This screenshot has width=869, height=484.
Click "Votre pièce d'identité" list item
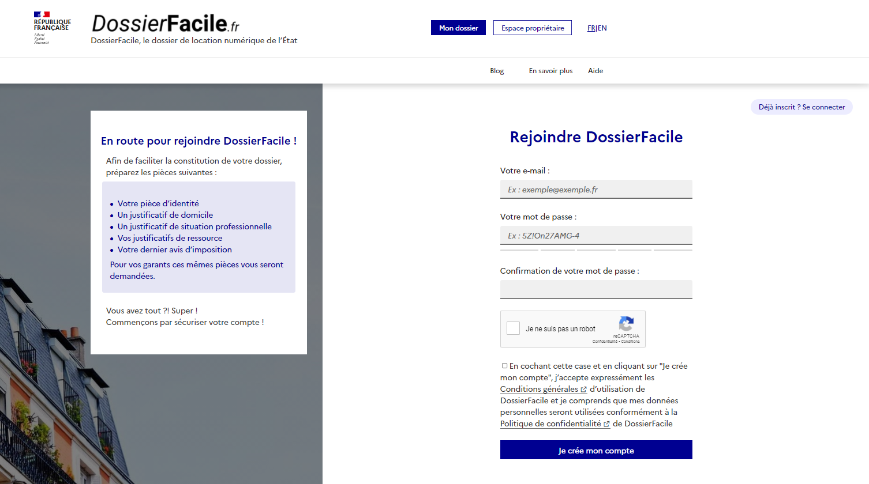158,203
